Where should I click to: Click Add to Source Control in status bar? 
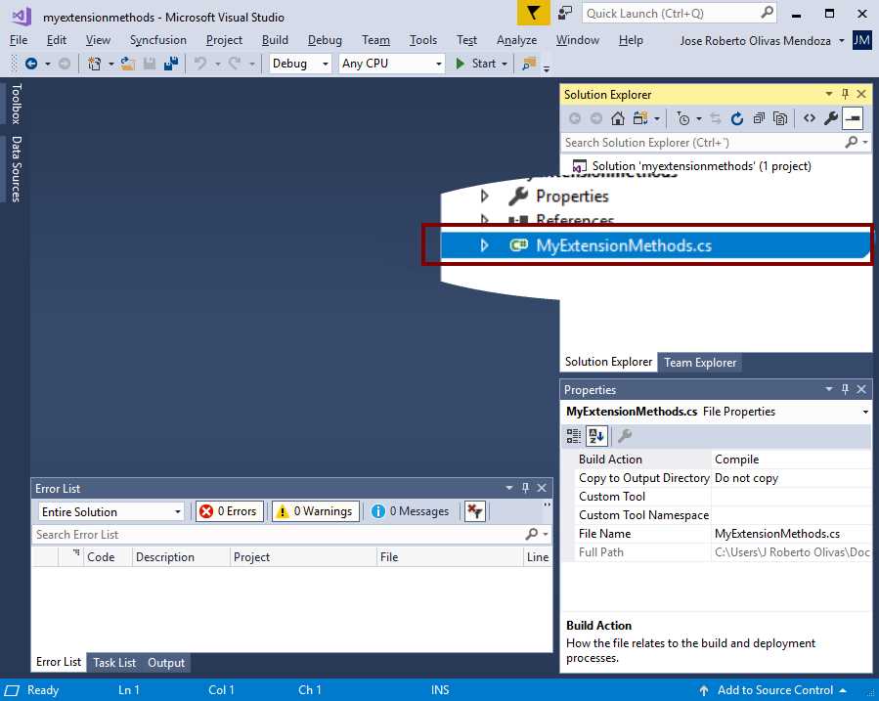point(773,690)
